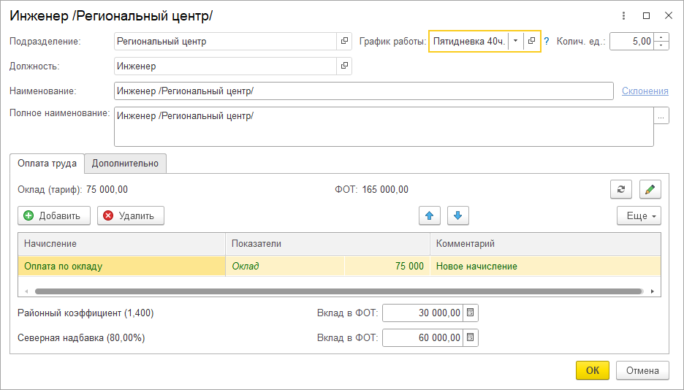The image size is (684, 390).
Task: Switch to the Дополнительно tab
Action: (125, 164)
